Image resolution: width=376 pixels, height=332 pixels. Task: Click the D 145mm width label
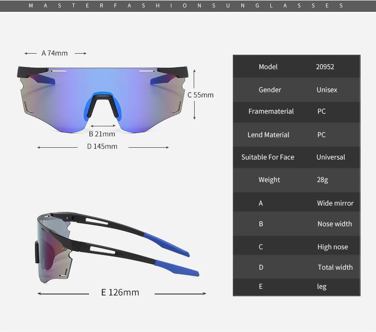coord(102,146)
